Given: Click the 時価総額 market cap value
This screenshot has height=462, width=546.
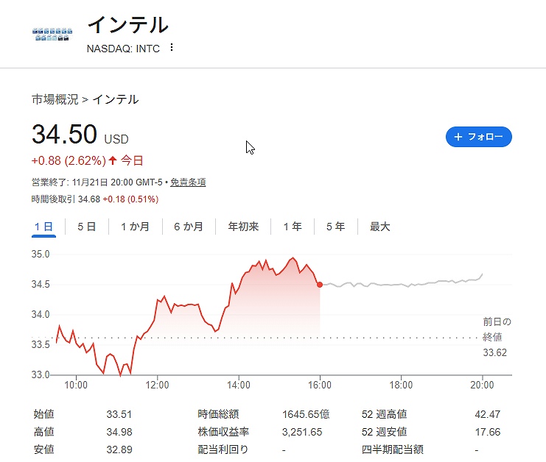Looking at the screenshot, I should 302,414.
